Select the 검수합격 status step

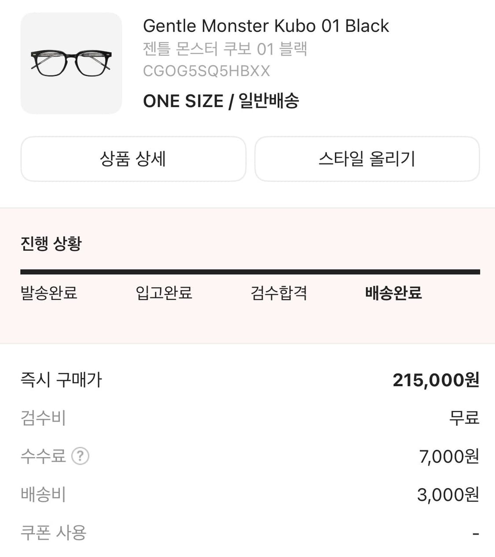[x=279, y=293]
